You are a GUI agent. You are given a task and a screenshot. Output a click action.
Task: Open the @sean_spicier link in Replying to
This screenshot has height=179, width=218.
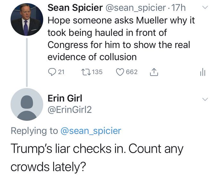pos(91,131)
